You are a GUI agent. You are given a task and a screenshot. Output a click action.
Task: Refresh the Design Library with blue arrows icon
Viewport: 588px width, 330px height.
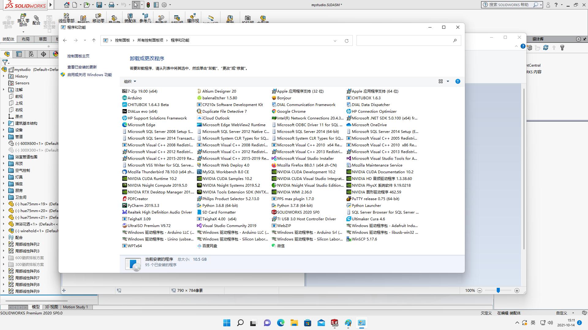click(546, 48)
